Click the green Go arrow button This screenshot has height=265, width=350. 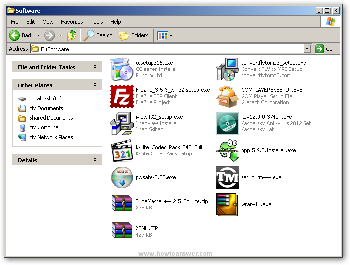click(319, 49)
